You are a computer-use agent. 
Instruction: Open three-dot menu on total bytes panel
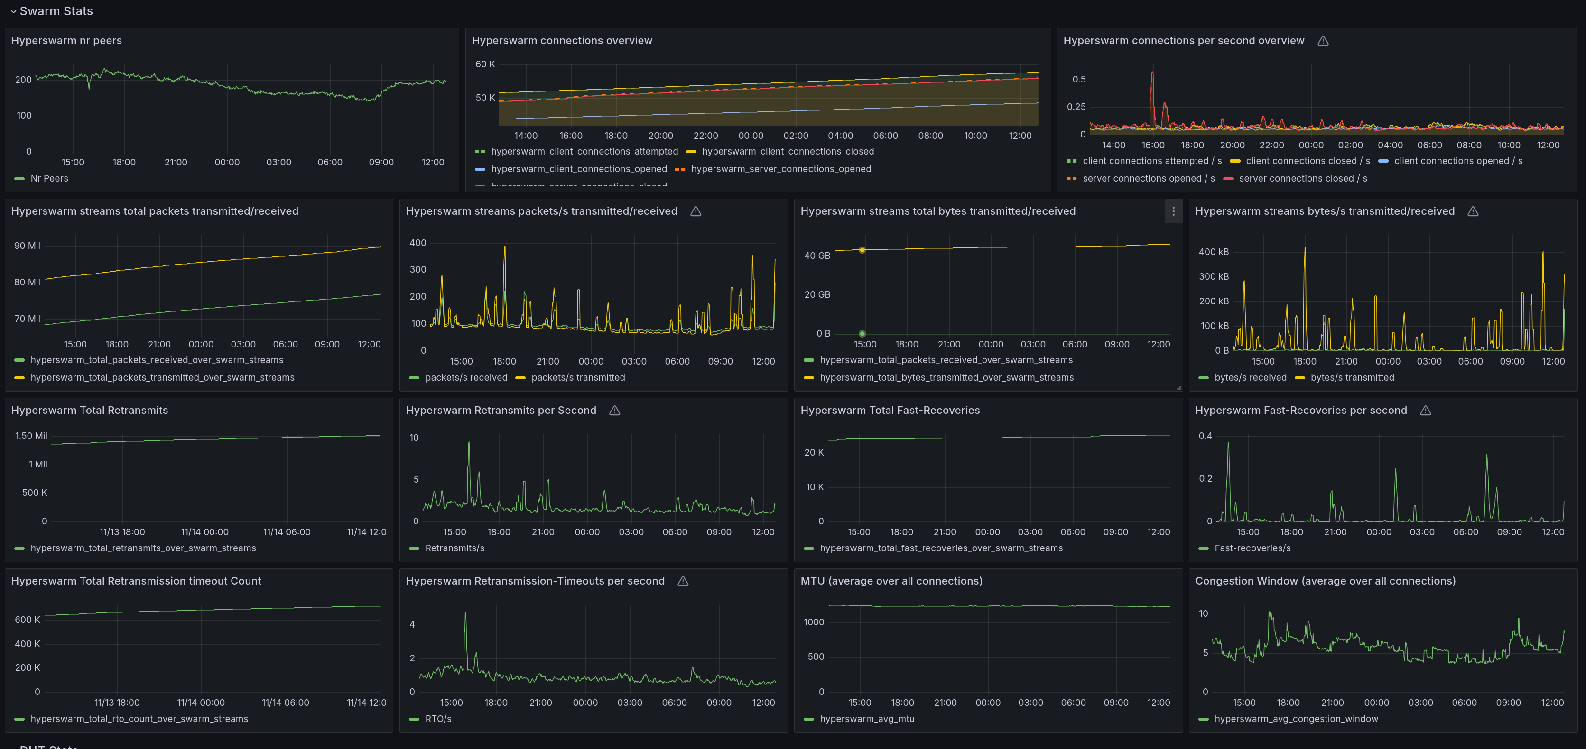[1174, 211]
